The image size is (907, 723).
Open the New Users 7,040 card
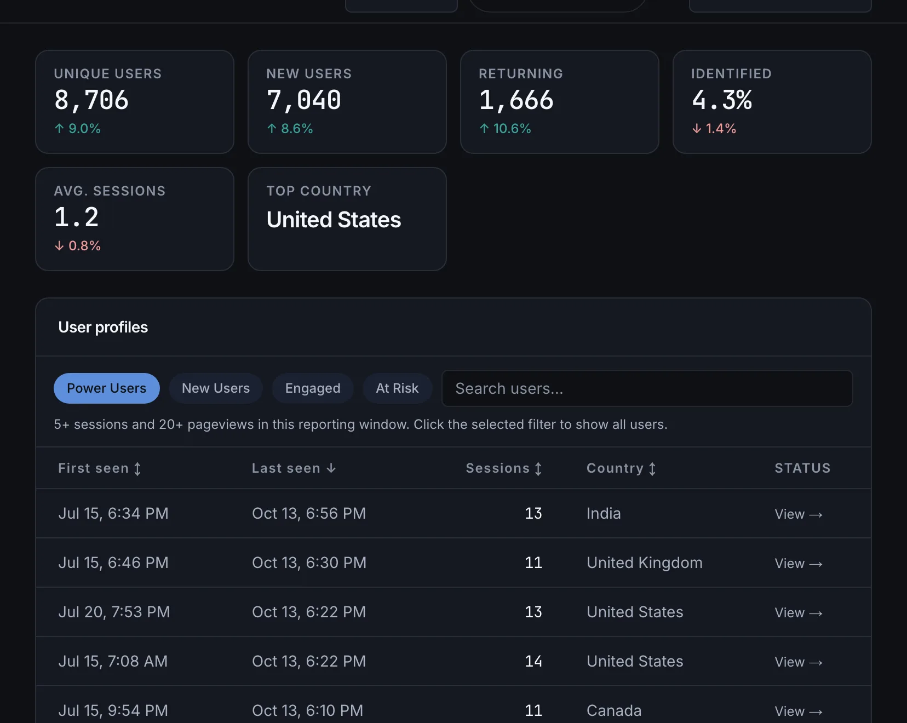tap(347, 102)
